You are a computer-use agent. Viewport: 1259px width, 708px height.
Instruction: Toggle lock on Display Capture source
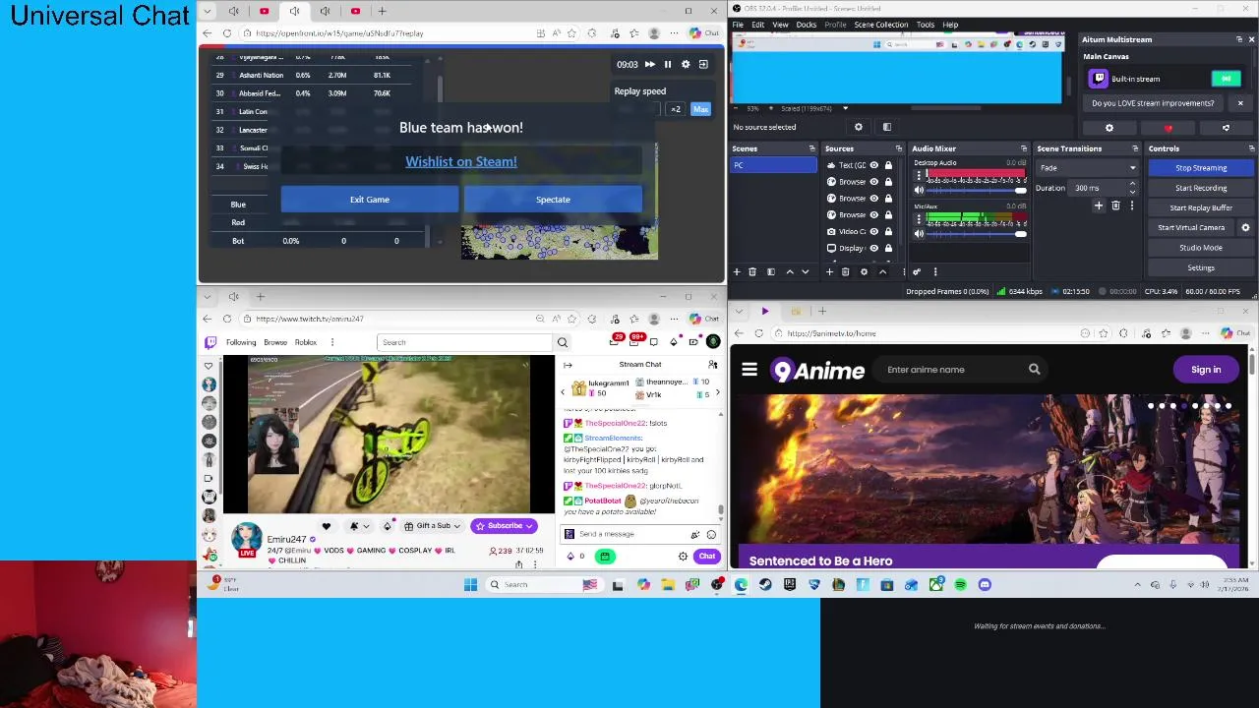pos(888,248)
